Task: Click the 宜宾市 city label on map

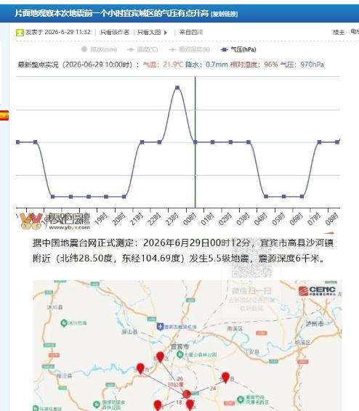Action: (179, 346)
